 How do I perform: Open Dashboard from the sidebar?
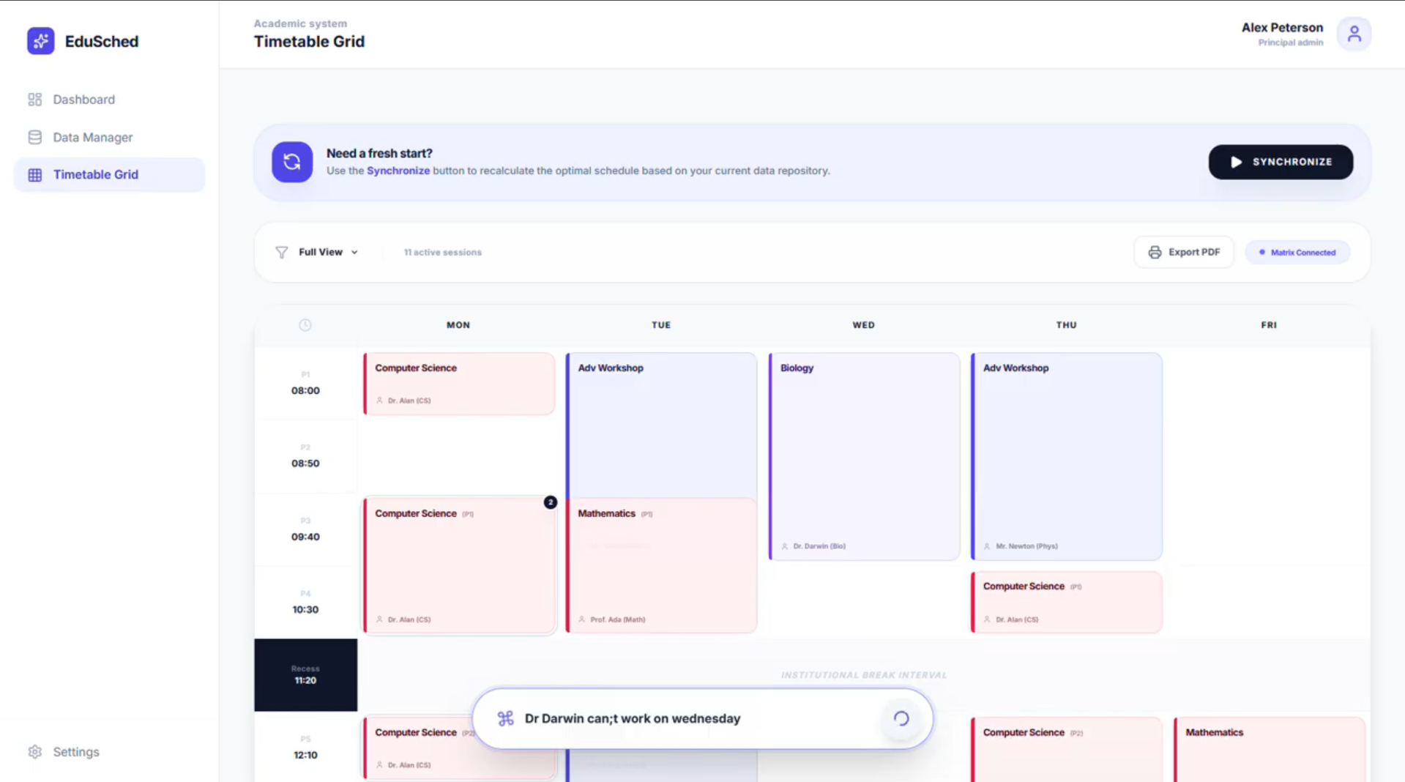(83, 100)
